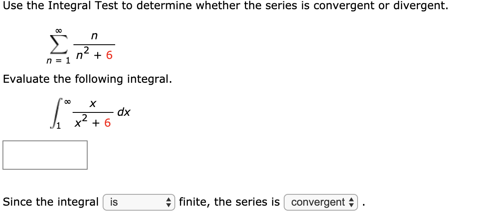Image resolution: width=479 pixels, height=219 pixels.
Task: Click the "Use the Integral Test" instruction line
Action: 225,6
